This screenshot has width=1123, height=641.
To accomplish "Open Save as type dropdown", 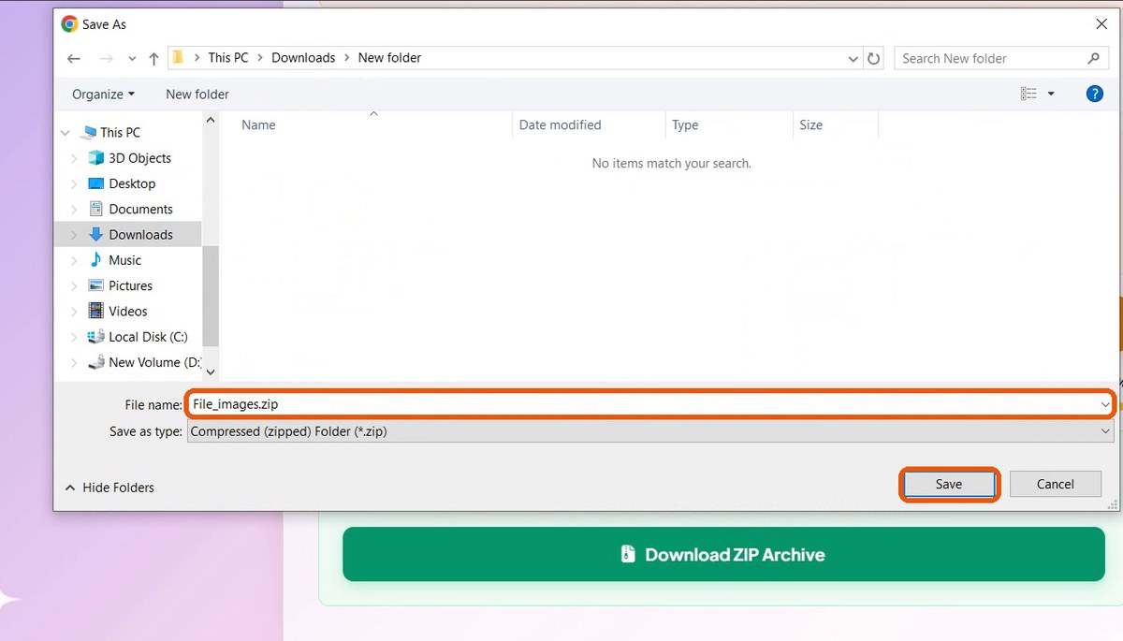I will pyautogui.click(x=650, y=431).
